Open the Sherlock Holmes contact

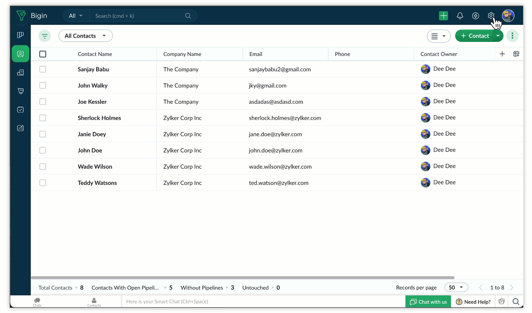(99, 118)
